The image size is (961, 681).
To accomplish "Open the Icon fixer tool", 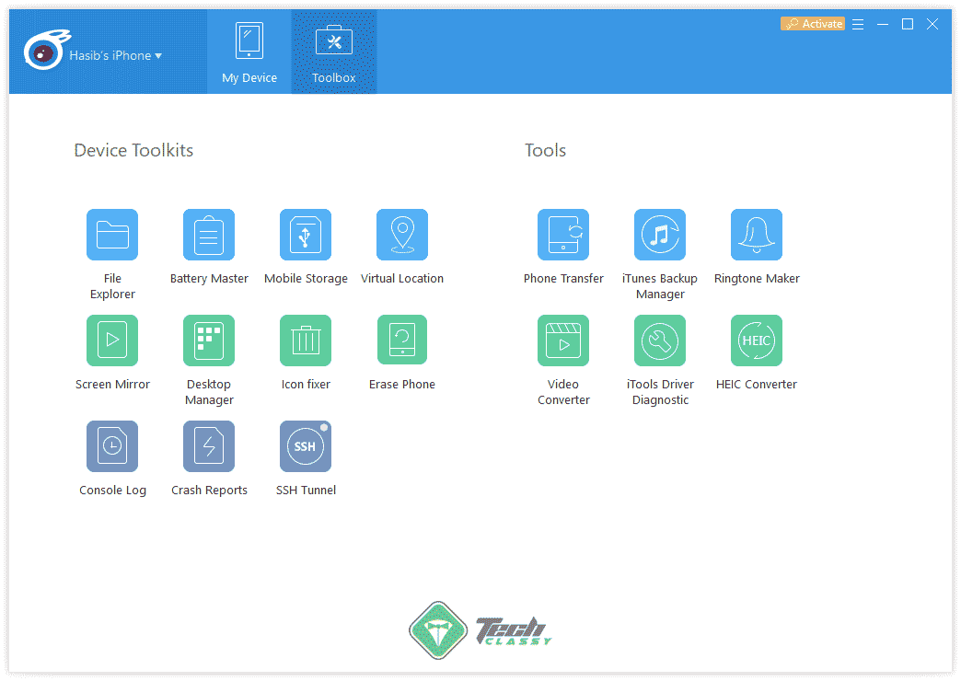I will click(306, 340).
